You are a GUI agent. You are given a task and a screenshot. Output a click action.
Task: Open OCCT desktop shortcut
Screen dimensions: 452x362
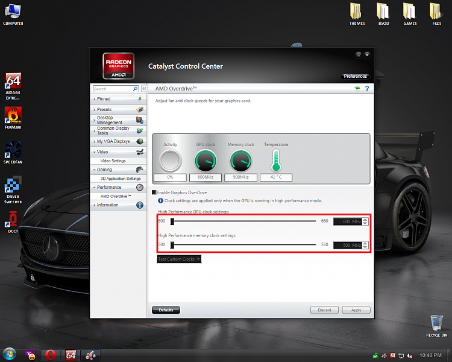tap(13, 222)
